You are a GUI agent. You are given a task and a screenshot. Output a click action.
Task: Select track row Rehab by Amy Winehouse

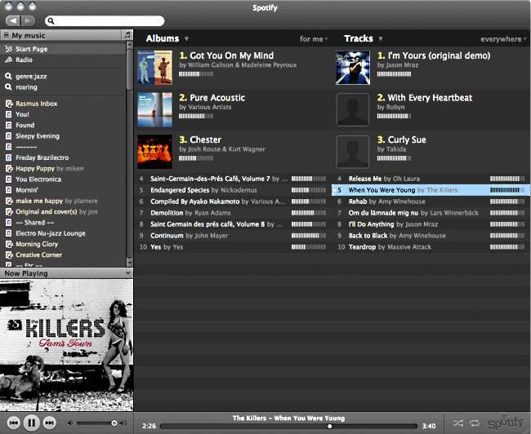(x=431, y=201)
